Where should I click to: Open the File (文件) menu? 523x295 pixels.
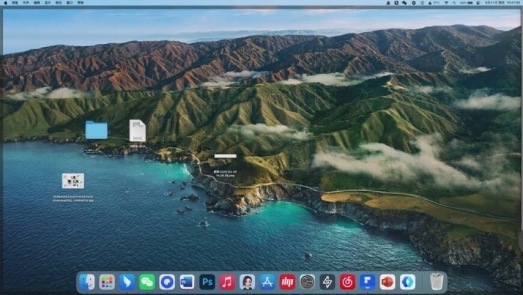click(26, 2)
